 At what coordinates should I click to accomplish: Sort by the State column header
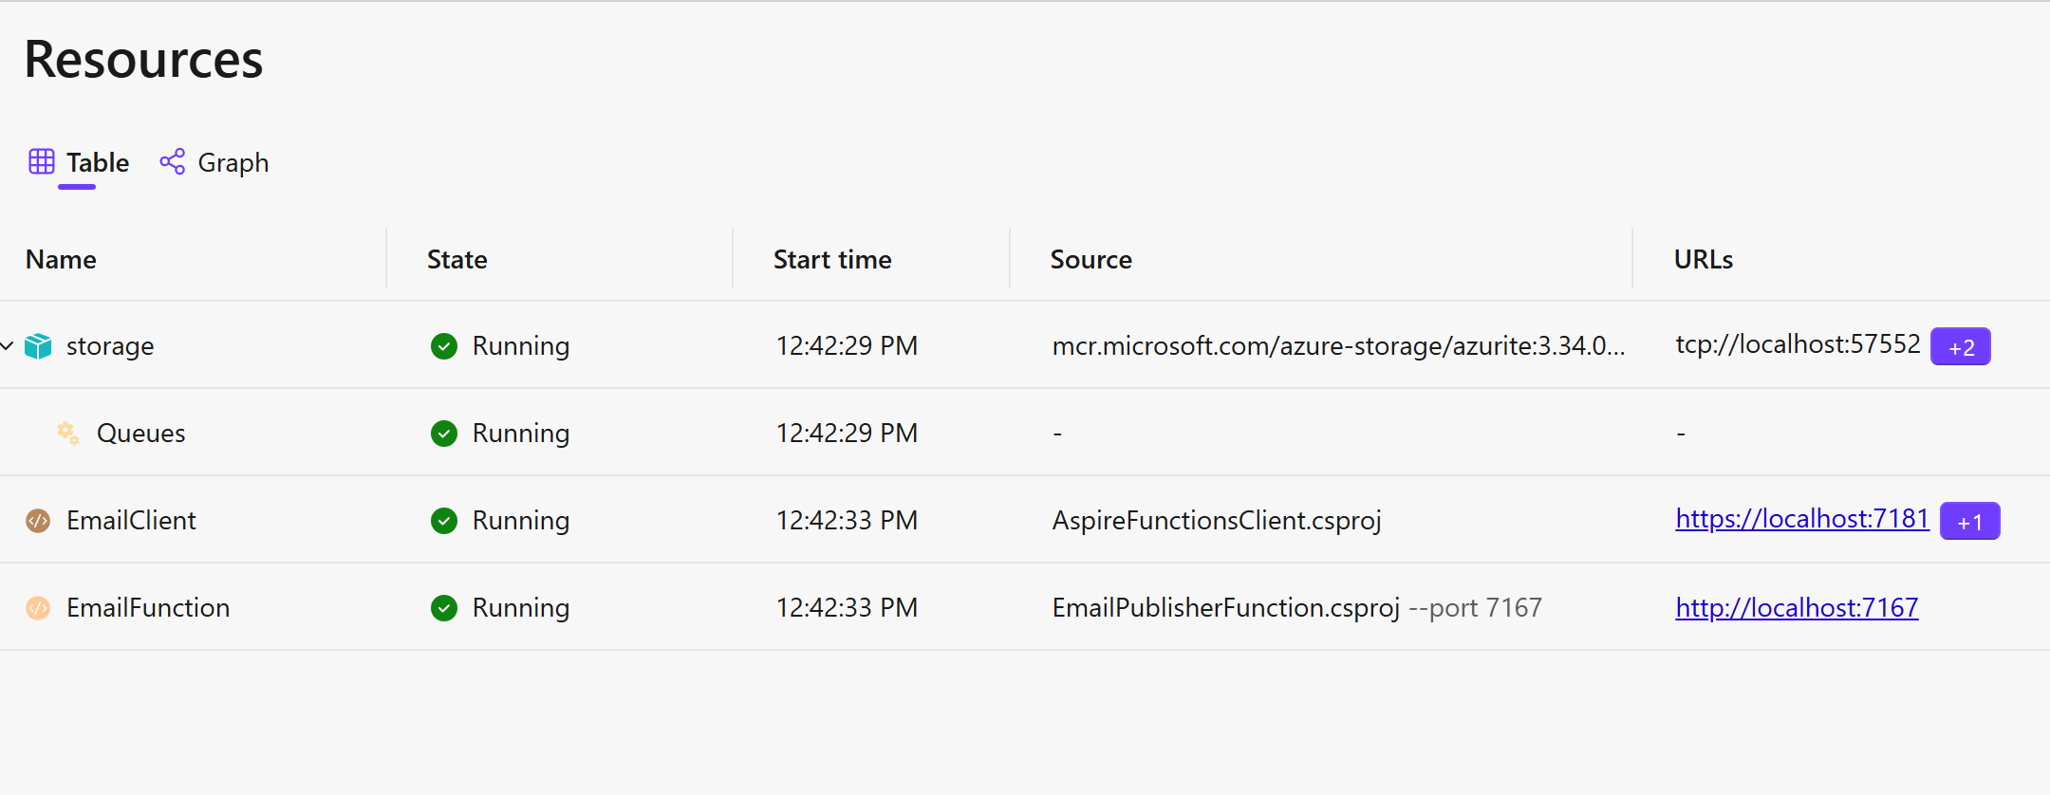click(457, 260)
